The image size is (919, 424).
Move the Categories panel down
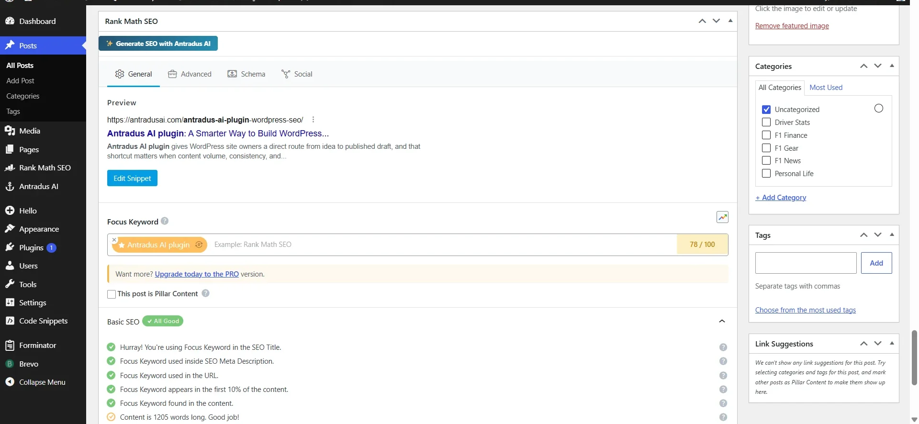tap(878, 66)
